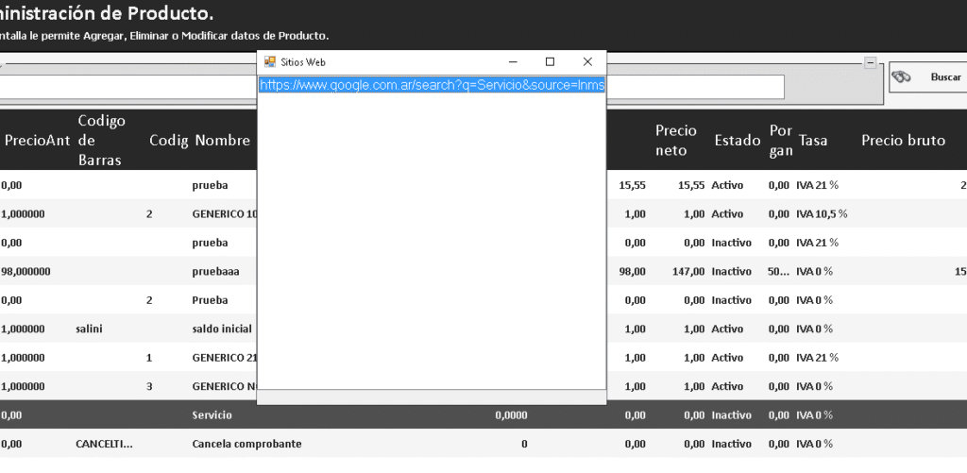Collapse the search panel with the minus button
The image size is (967, 473).
[869, 62]
